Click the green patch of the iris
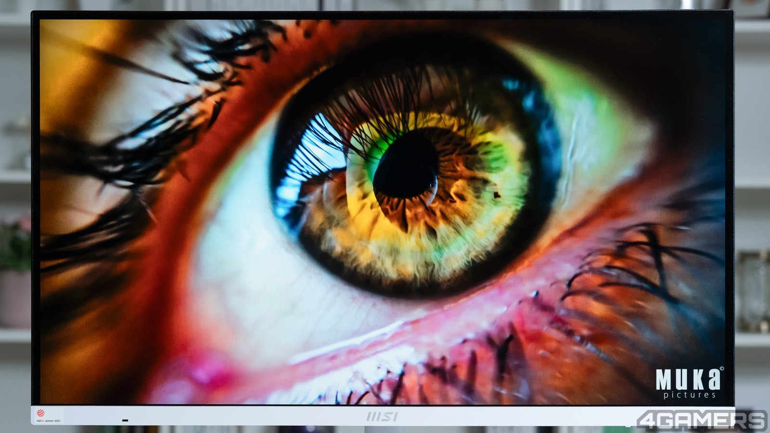 pyautogui.click(x=380, y=144)
